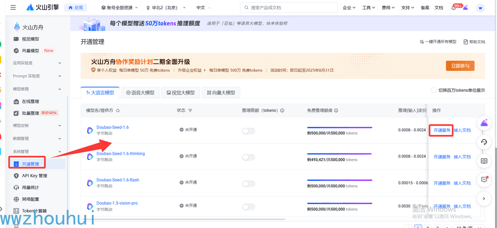Switch to 语音大模型 tab
Viewport: 497px width, 228px height.
(x=140, y=92)
